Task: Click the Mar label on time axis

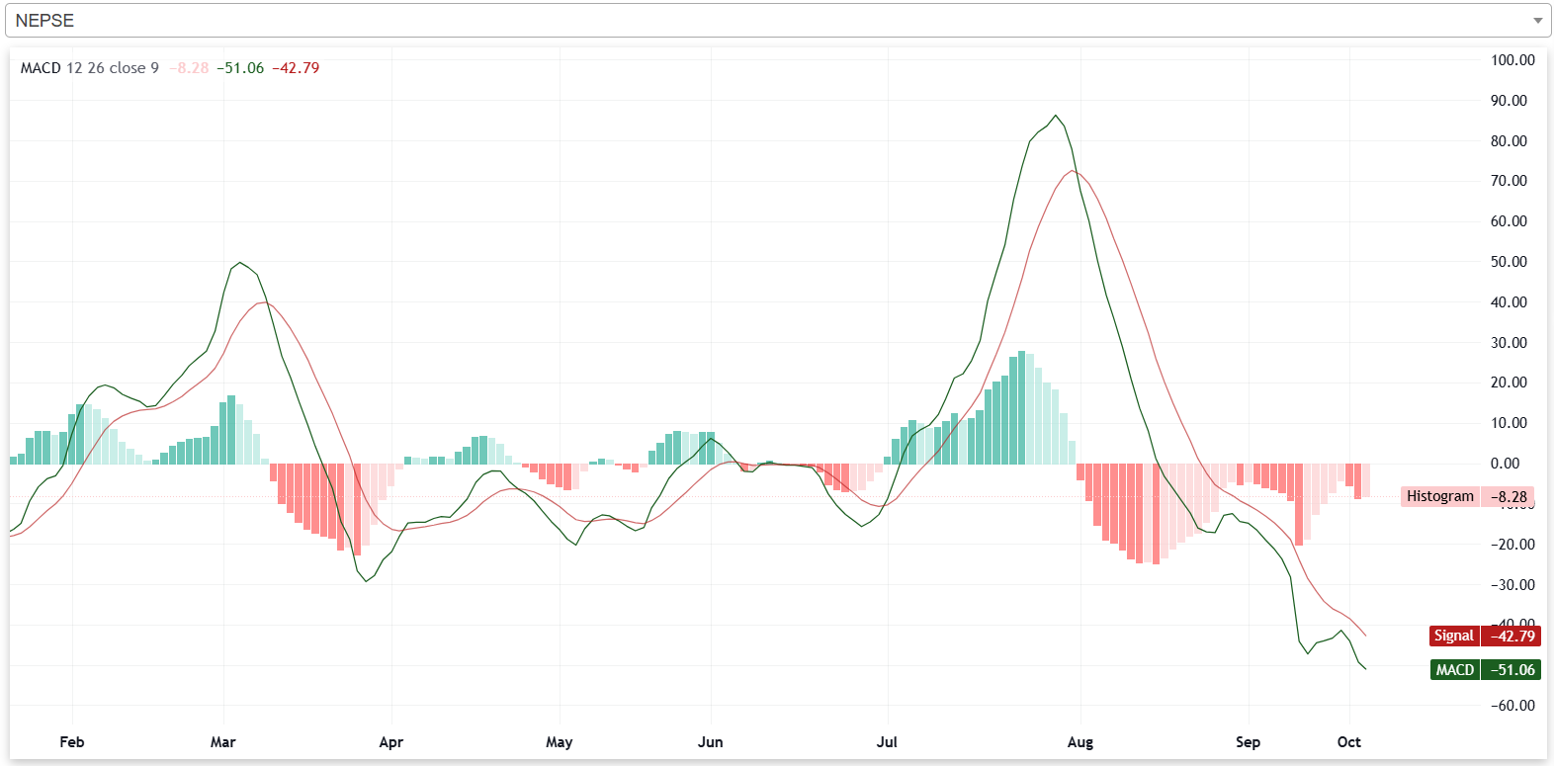Action: tap(222, 742)
